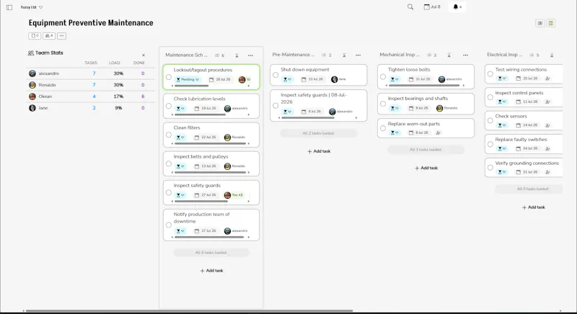
Task: Mark Test wiring connections complete
Action: pyautogui.click(x=490, y=74)
